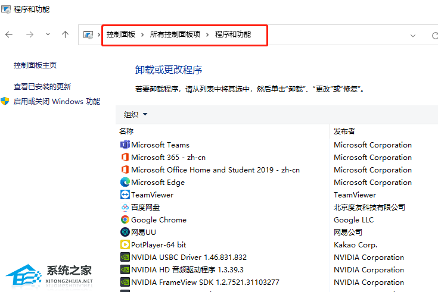Click the 网易UU program icon
The height and width of the screenshot is (292, 438).
125,233
